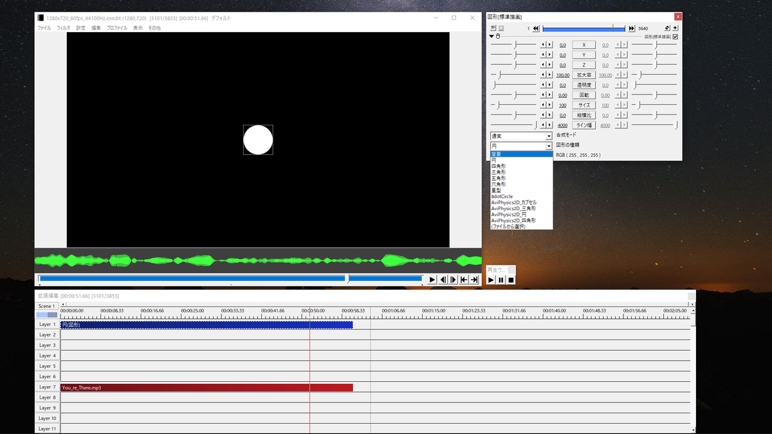Toggle Layer 5 visibility
Screen dimensions: 772x434
[47, 366]
